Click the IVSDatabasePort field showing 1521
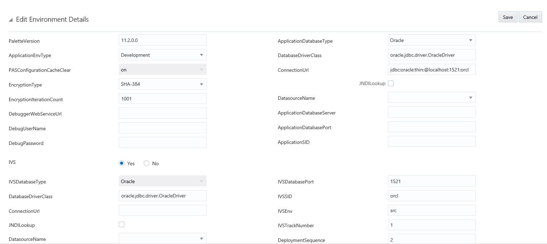Viewport: 547px width, 244px height. click(x=432, y=181)
